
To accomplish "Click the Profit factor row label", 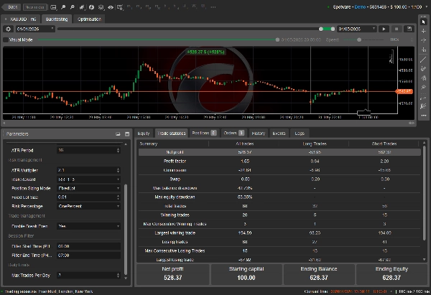I will click(175, 161).
